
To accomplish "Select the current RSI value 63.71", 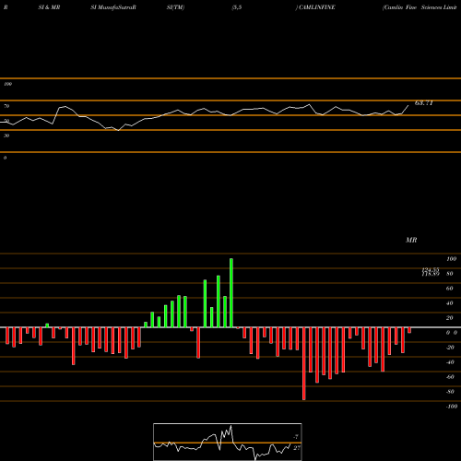I will pyautogui.click(x=424, y=103).
